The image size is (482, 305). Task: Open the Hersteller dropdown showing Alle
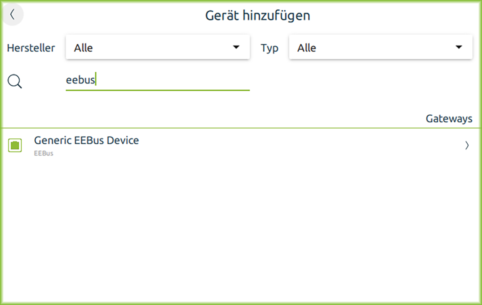click(158, 47)
